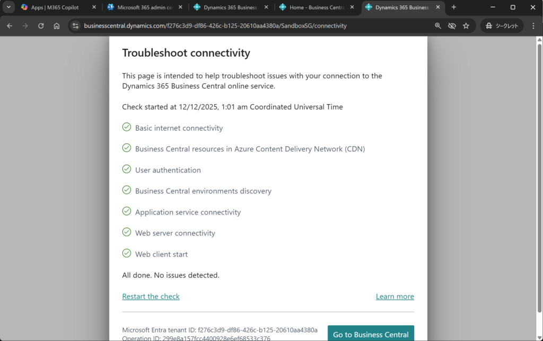Click the Go to Business Central button
543x341 pixels.
click(371, 334)
